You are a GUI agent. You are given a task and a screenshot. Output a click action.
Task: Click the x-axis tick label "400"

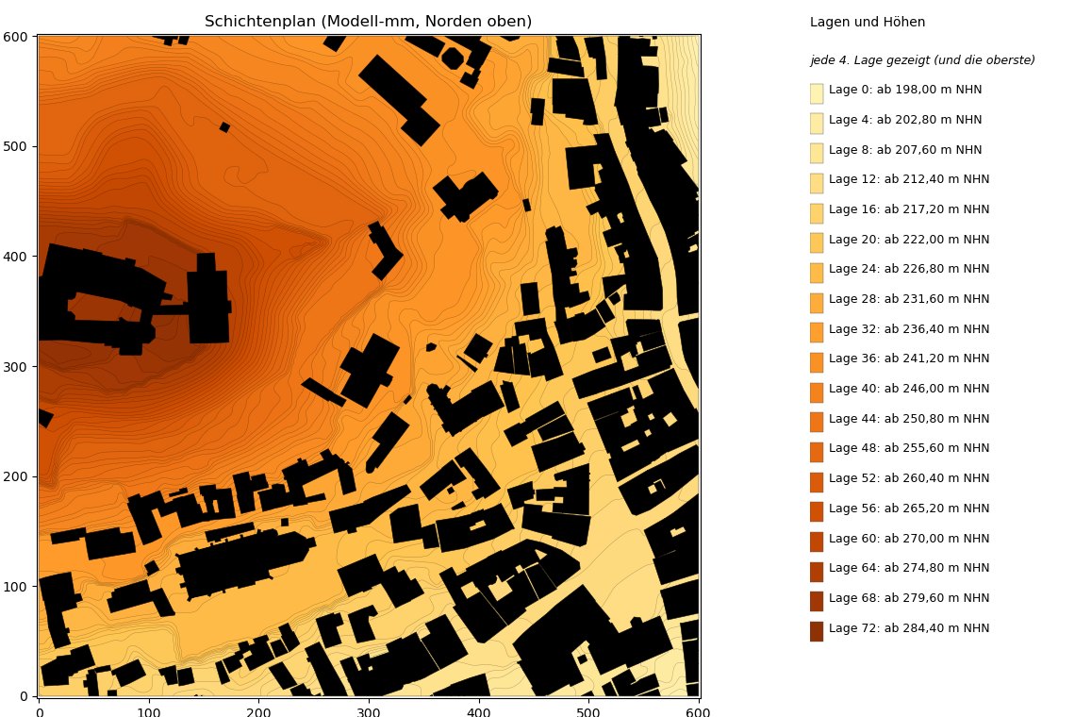pos(478,712)
